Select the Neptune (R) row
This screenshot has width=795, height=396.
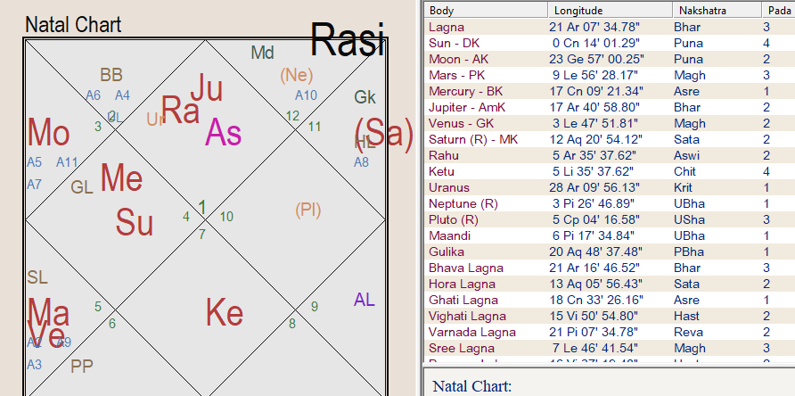[610, 203]
